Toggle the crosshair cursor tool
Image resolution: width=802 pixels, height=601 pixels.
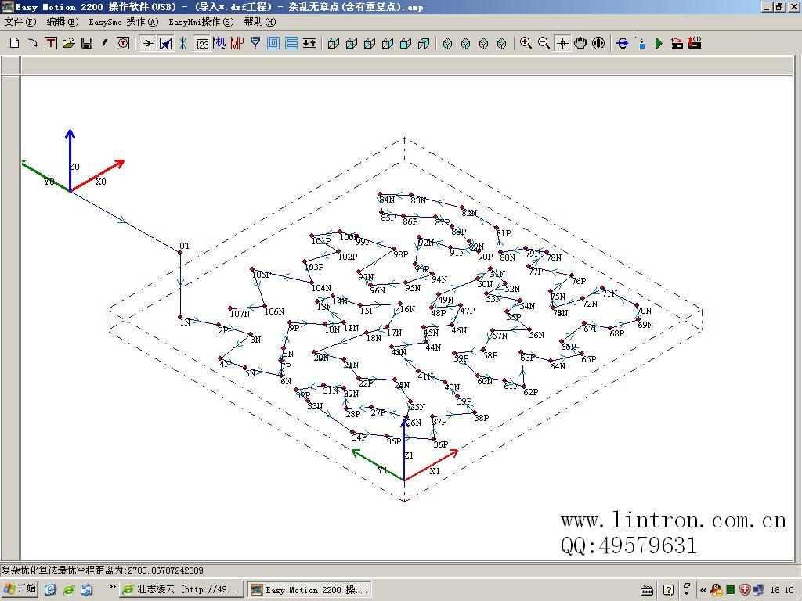coord(562,43)
